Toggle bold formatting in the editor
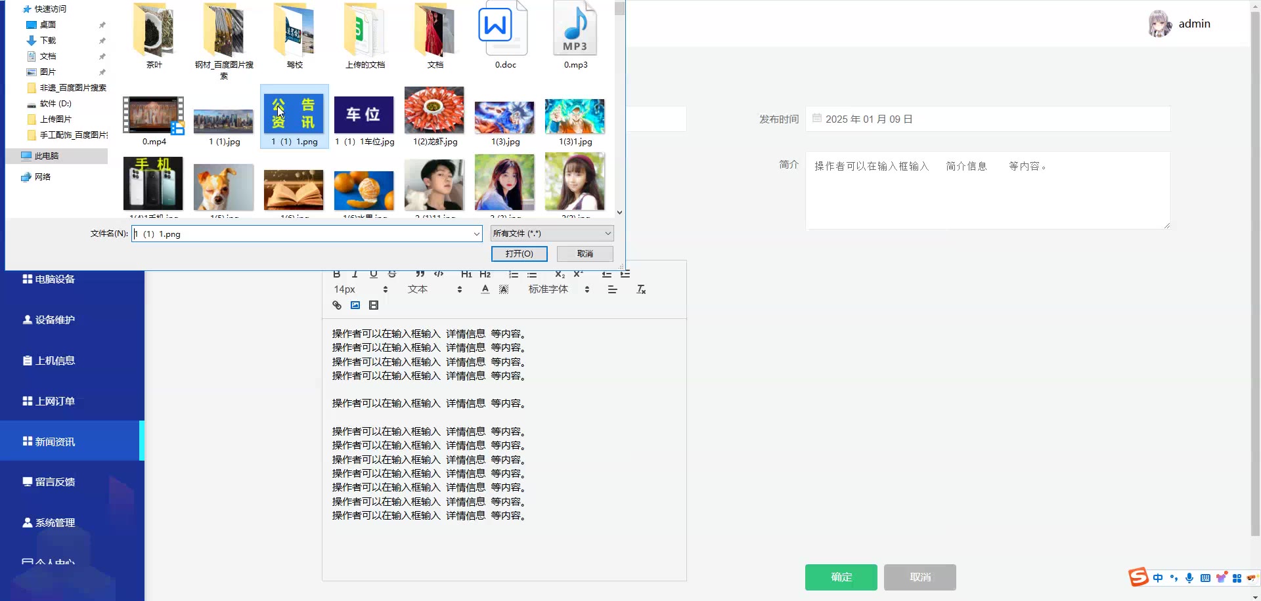The image size is (1261, 601). coord(337,274)
